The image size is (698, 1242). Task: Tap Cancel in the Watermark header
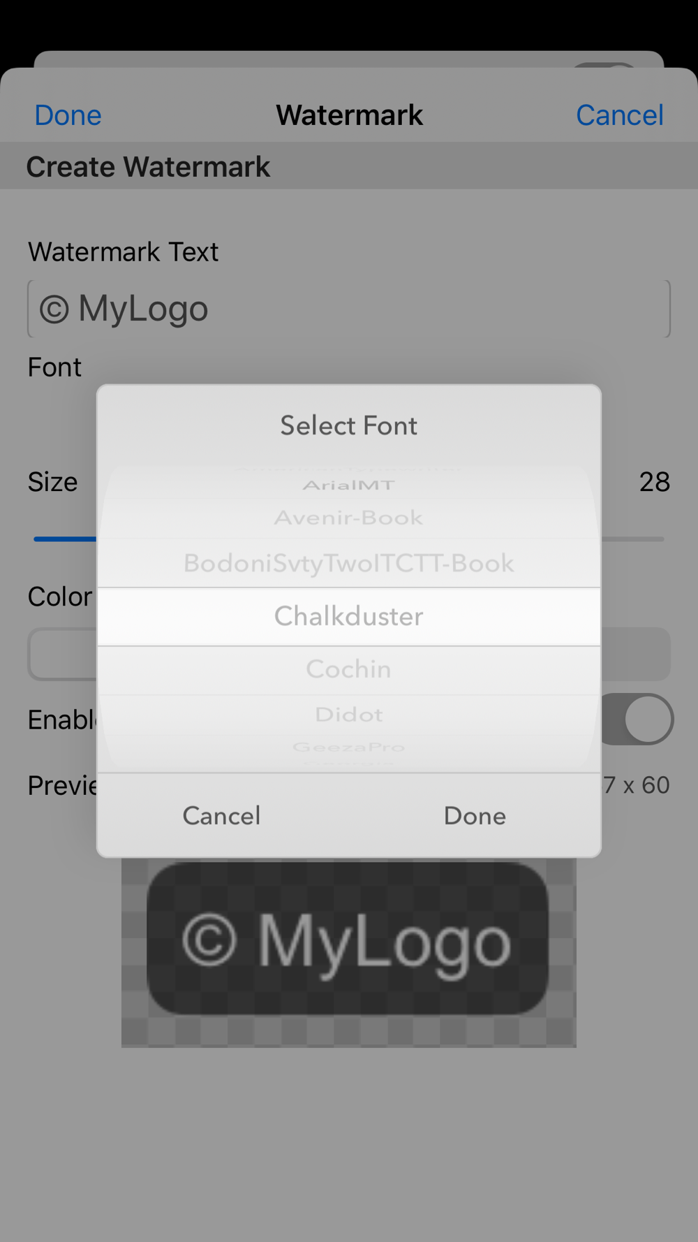(620, 115)
